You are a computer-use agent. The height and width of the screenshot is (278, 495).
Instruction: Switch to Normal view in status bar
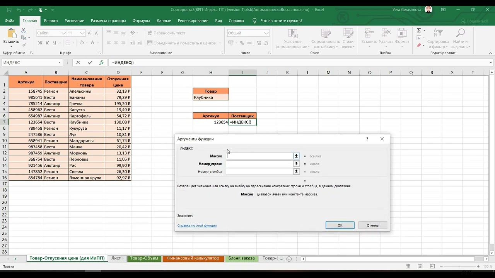point(408,266)
